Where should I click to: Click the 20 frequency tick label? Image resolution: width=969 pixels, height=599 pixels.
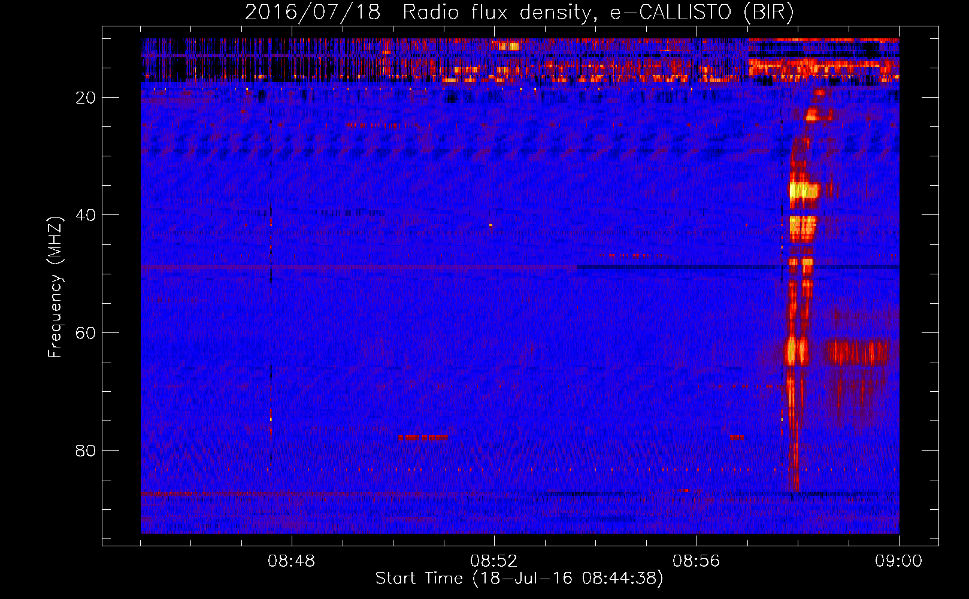click(x=86, y=98)
